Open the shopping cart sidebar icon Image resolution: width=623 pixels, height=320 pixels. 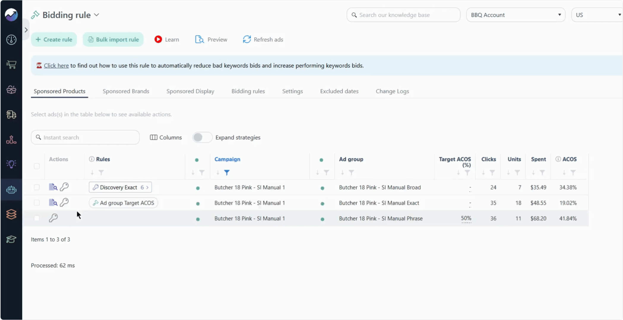pos(11,65)
